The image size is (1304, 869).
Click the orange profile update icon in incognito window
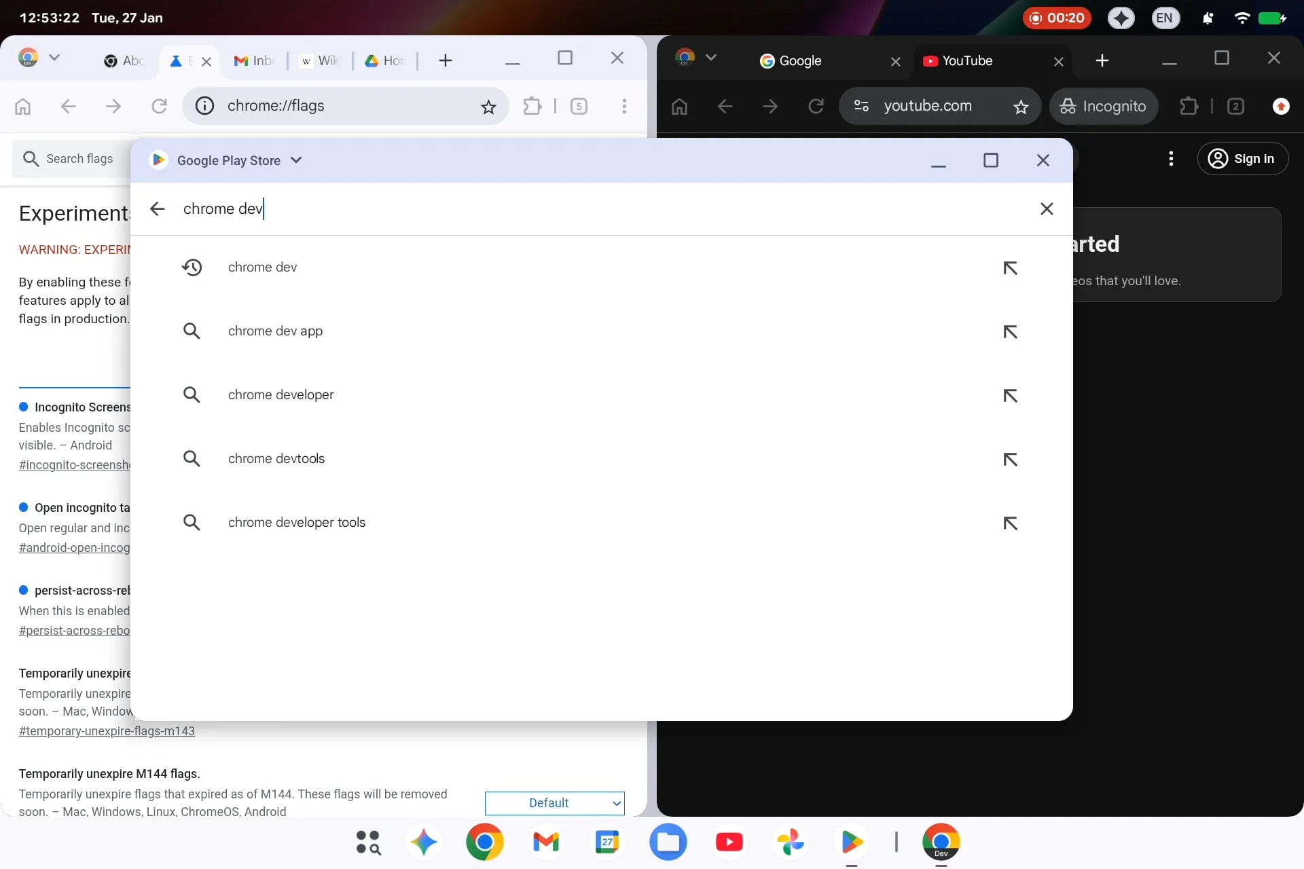coord(1281,106)
